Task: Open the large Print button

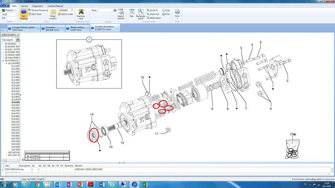Action: click(x=177, y=14)
